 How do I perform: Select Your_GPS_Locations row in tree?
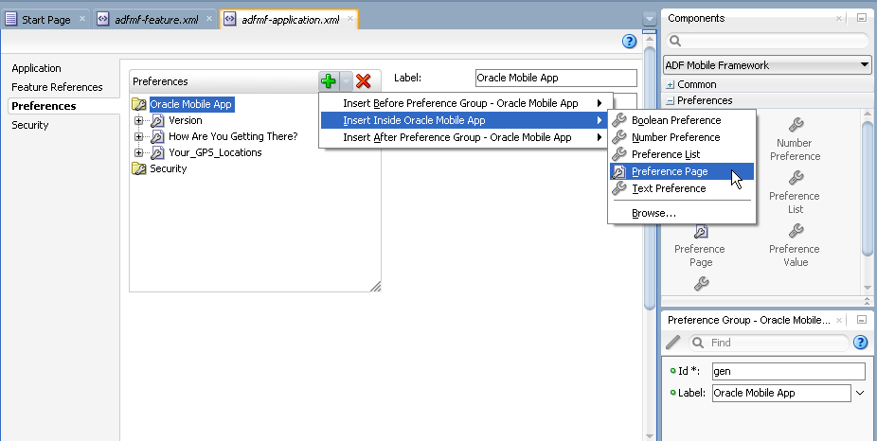tap(215, 152)
